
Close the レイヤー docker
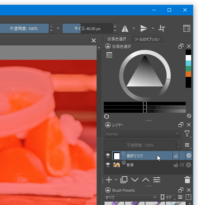point(189,125)
